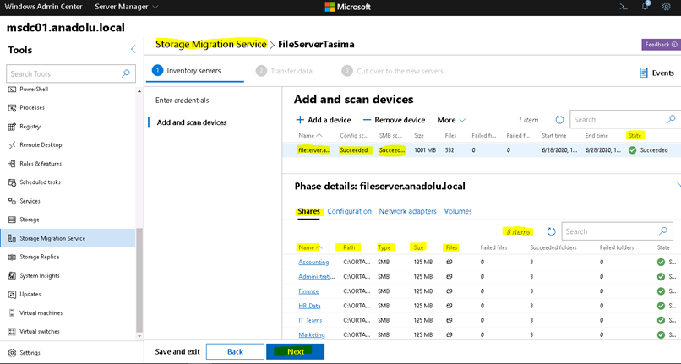Image resolution: width=681 pixels, height=364 pixels.
Task: Open the Remote Desktop tool icon
Action: tap(12, 145)
